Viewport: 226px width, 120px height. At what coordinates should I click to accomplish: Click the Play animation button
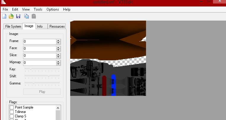[x=42, y=92]
